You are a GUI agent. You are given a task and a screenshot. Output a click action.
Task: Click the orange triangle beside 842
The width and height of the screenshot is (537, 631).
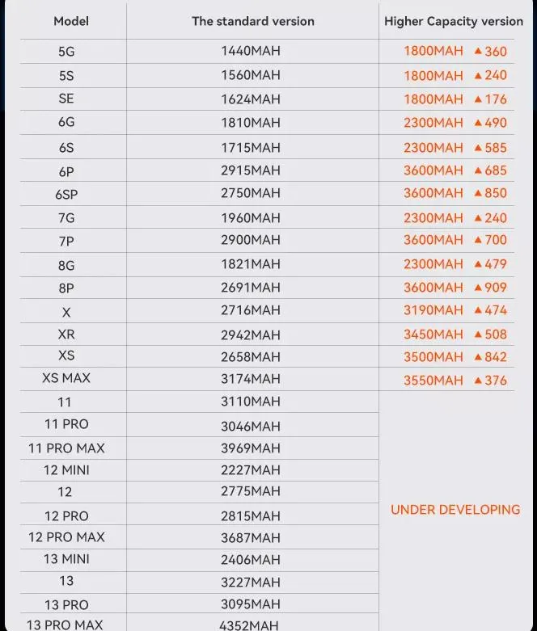tap(478, 357)
